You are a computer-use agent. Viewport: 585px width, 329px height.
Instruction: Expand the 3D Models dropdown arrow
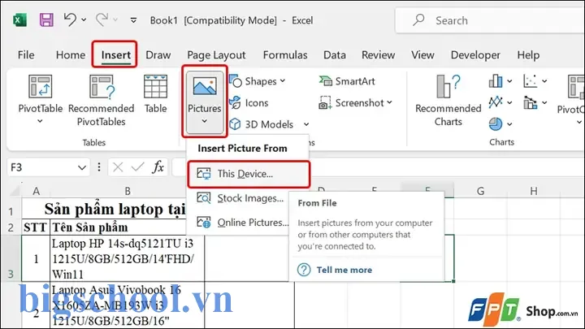click(x=306, y=124)
